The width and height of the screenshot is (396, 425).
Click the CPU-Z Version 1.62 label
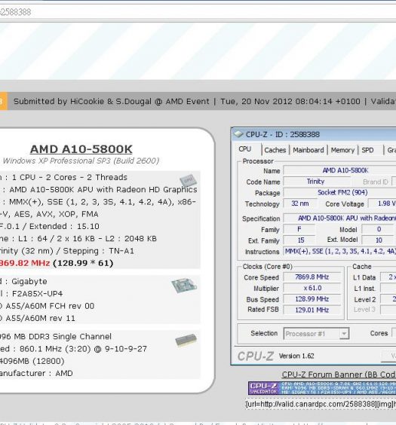(x=296, y=356)
